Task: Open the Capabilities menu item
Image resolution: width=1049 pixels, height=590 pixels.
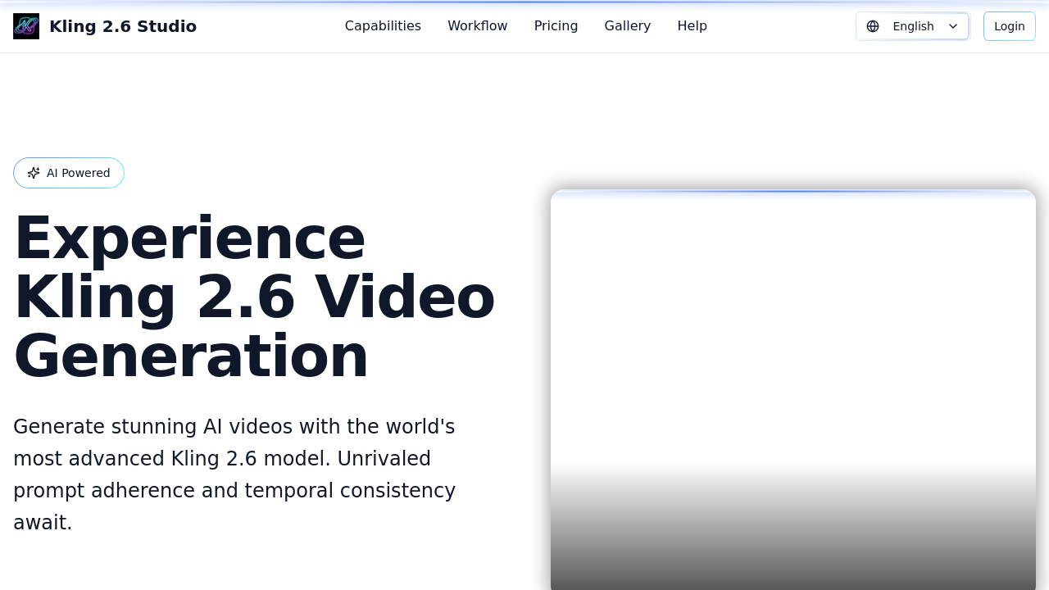Action: 383,25
